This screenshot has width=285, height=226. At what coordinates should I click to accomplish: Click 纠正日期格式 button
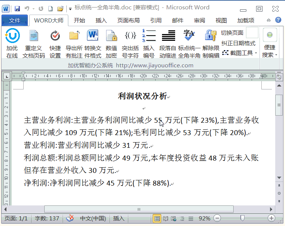click(238, 43)
